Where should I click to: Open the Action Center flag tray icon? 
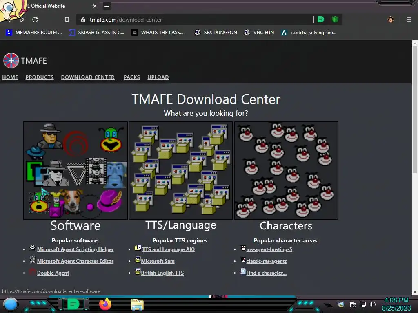click(353, 304)
